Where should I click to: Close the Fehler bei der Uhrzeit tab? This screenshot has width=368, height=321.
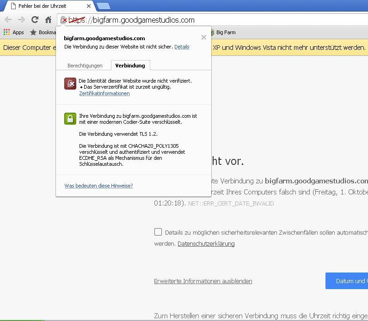pos(89,6)
